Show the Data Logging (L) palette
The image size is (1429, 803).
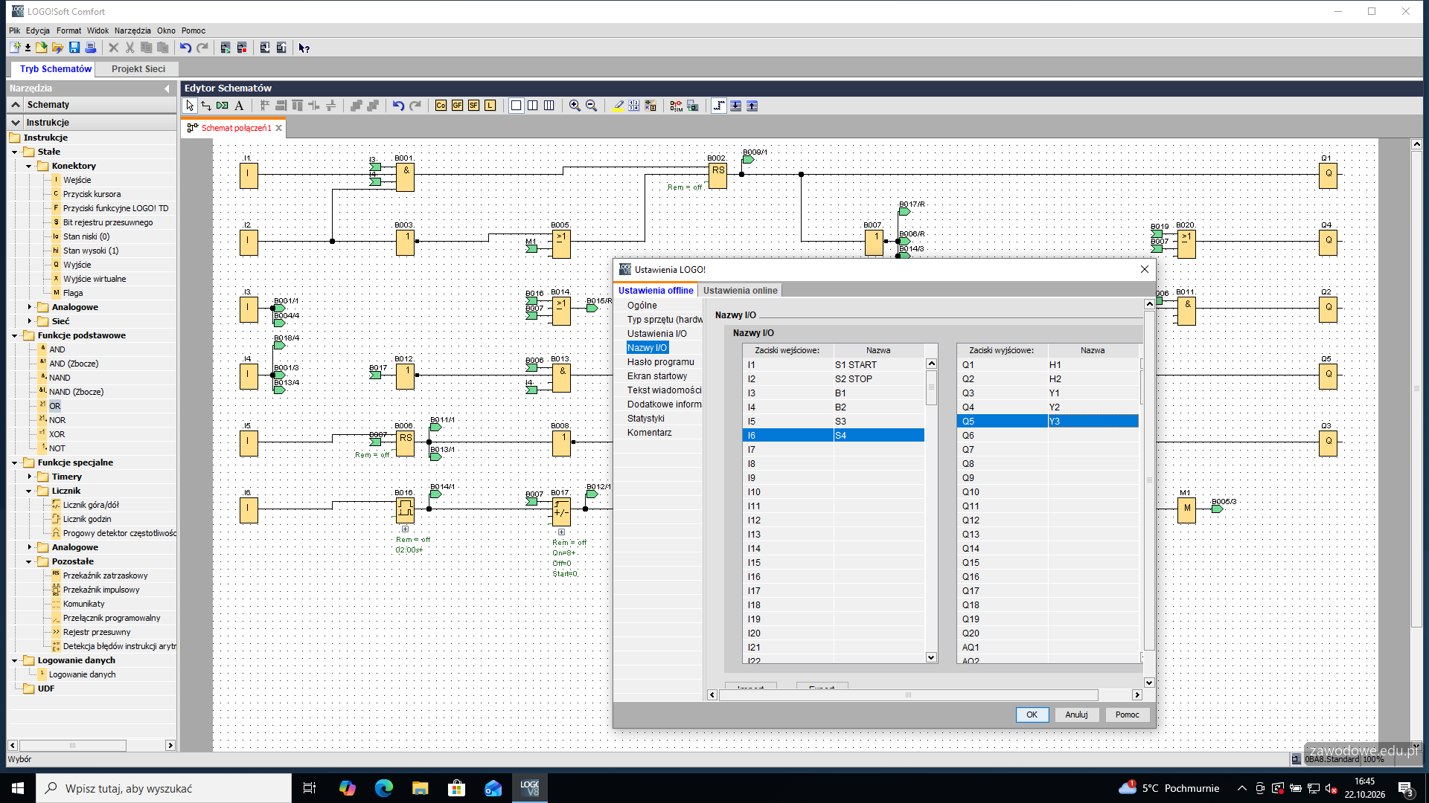[x=490, y=106]
